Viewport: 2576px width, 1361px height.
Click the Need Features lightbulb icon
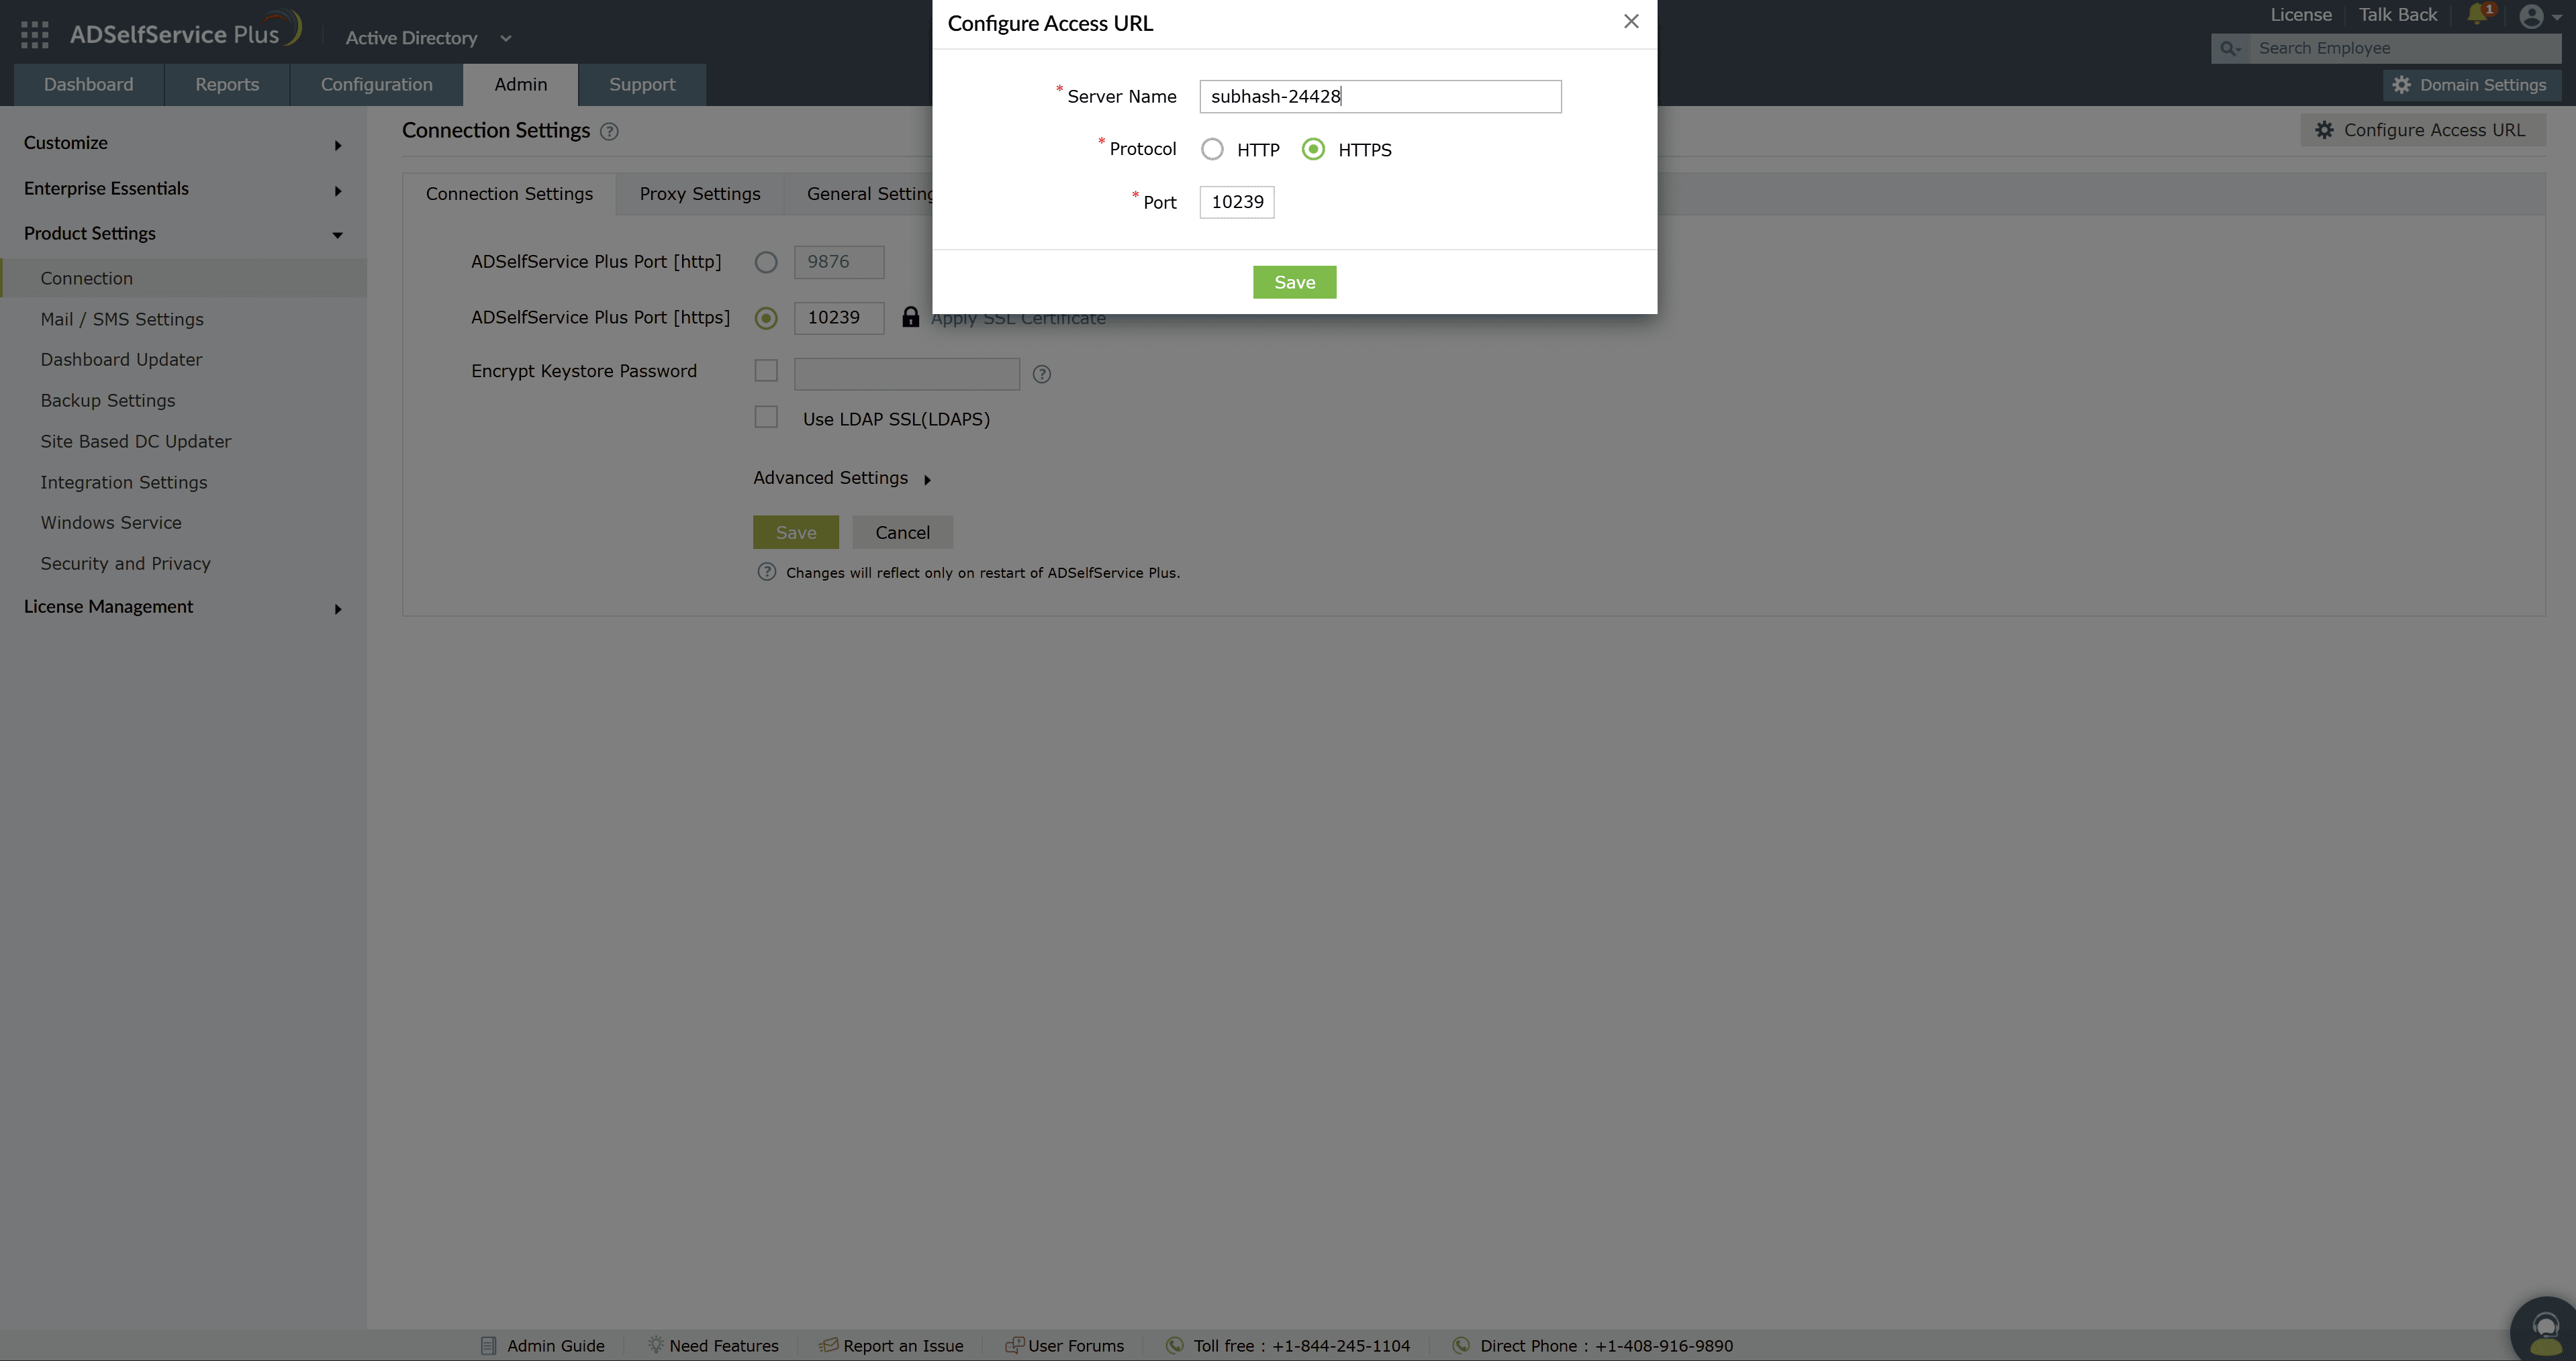click(655, 1345)
